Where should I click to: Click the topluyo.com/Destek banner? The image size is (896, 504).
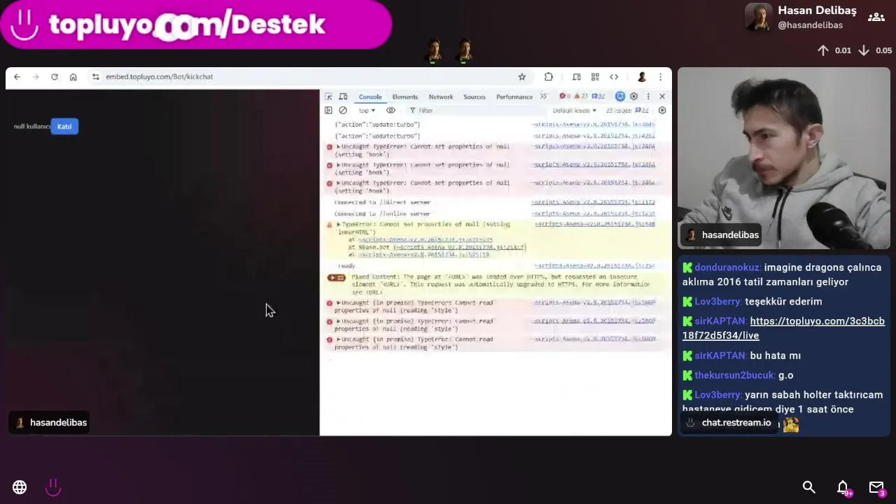coord(196,24)
